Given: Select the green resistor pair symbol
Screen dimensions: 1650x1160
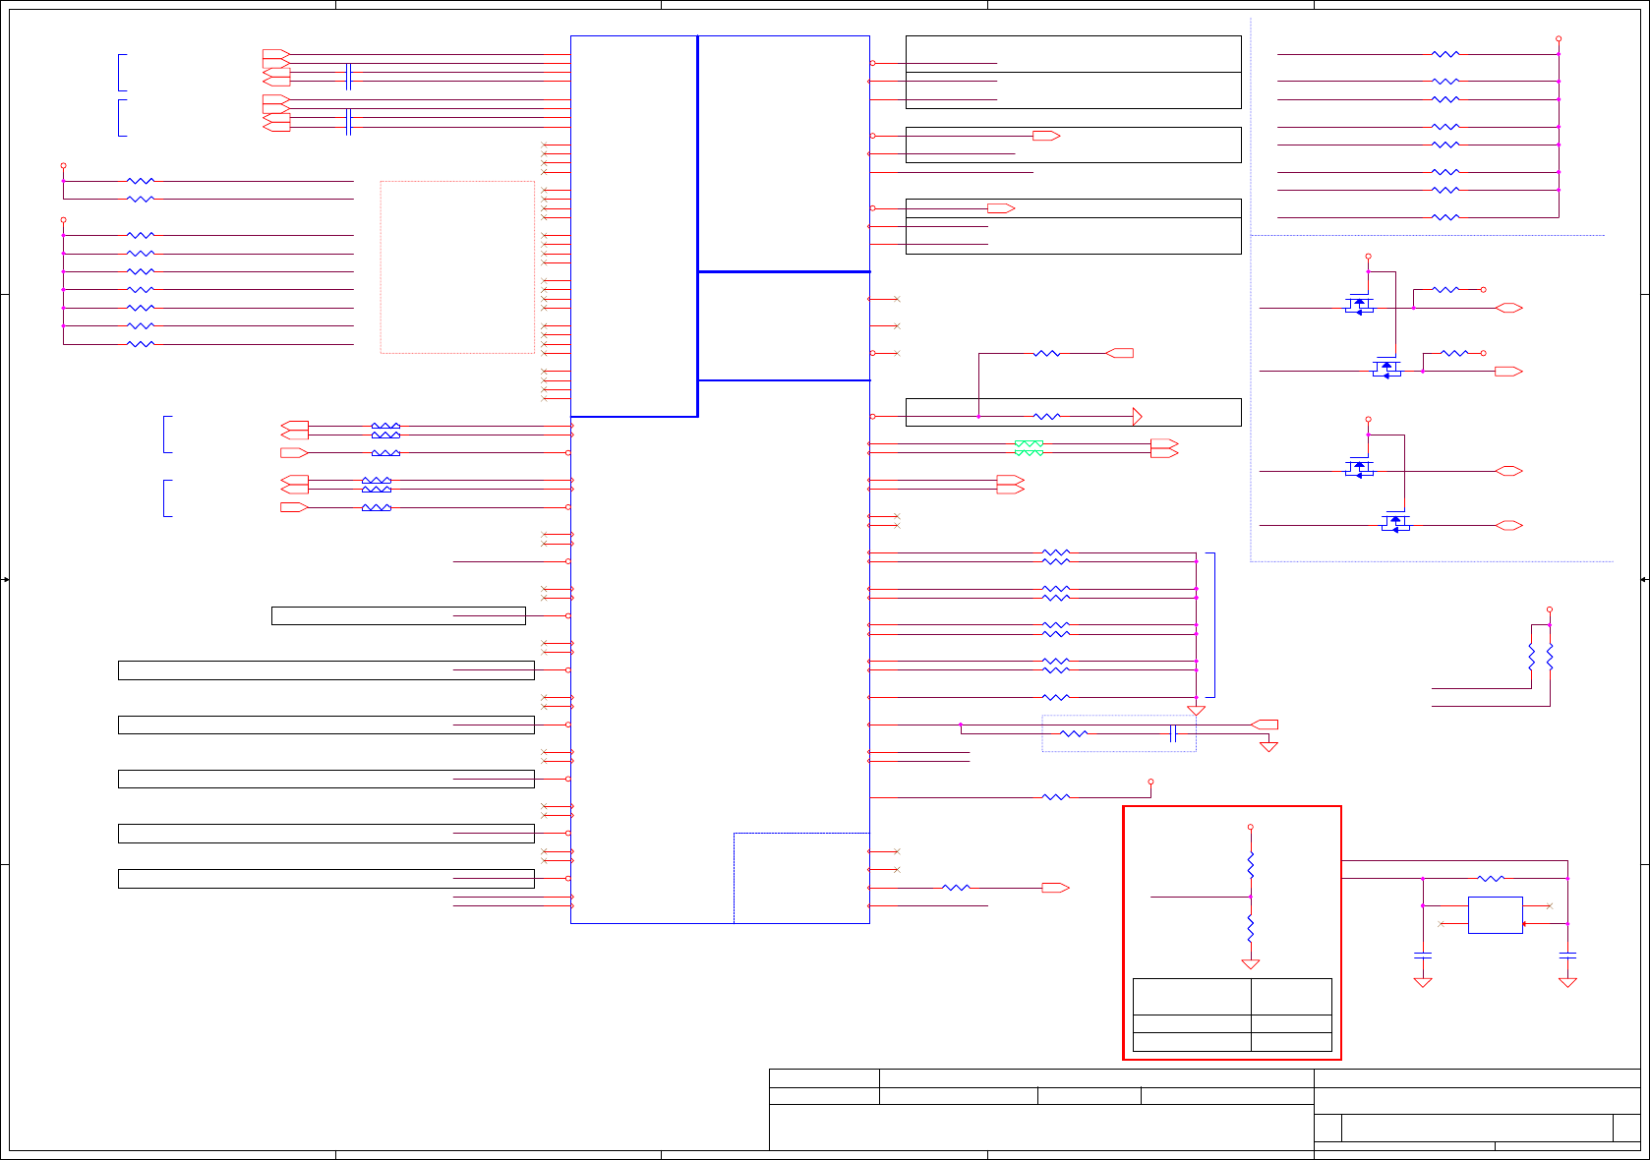Looking at the screenshot, I should point(1029,448).
